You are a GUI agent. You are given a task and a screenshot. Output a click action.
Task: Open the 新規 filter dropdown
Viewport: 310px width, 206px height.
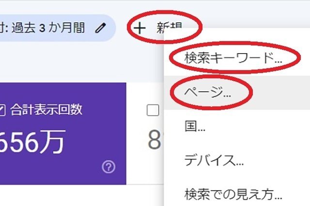coord(158,28)
